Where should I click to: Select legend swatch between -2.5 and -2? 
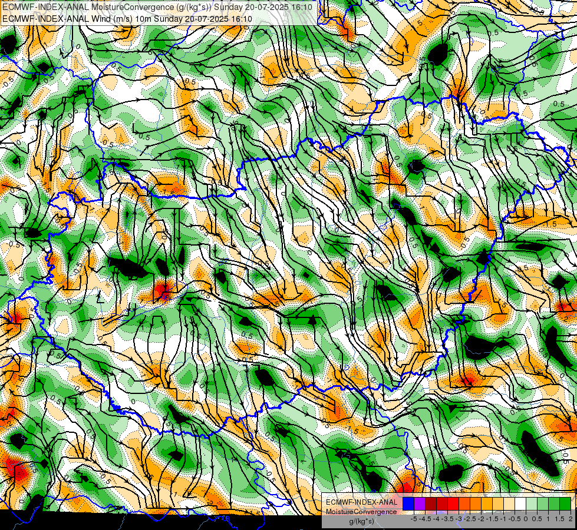(x=476, y=503)
